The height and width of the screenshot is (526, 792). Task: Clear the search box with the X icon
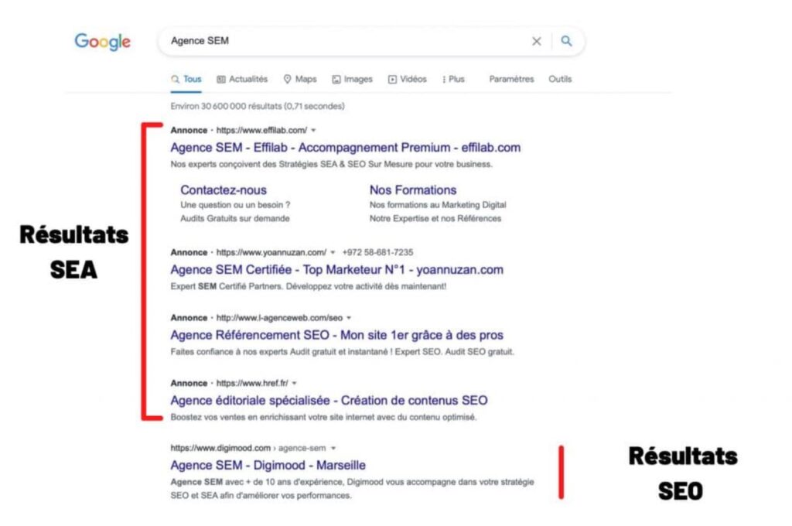[x=537, y=42]
